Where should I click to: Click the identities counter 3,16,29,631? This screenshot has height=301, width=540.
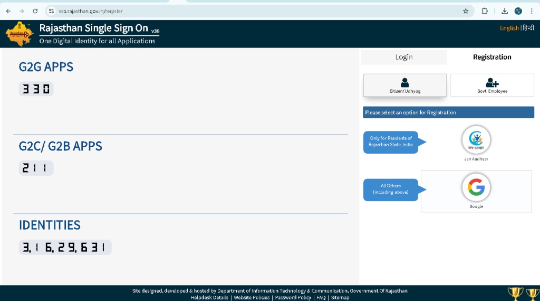pyautogui.click(x=65, y=247)
